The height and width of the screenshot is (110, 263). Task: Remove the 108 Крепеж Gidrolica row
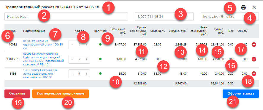coord(254,73)
